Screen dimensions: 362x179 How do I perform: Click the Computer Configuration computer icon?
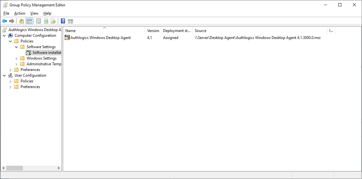(10, 35)
